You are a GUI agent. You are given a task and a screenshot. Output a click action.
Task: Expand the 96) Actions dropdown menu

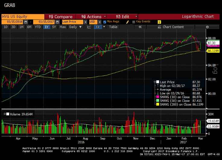click(105, 17)
